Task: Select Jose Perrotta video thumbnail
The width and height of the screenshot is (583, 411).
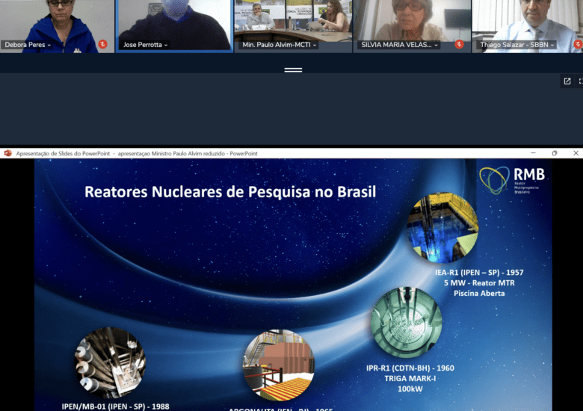Action: [174, 26]
